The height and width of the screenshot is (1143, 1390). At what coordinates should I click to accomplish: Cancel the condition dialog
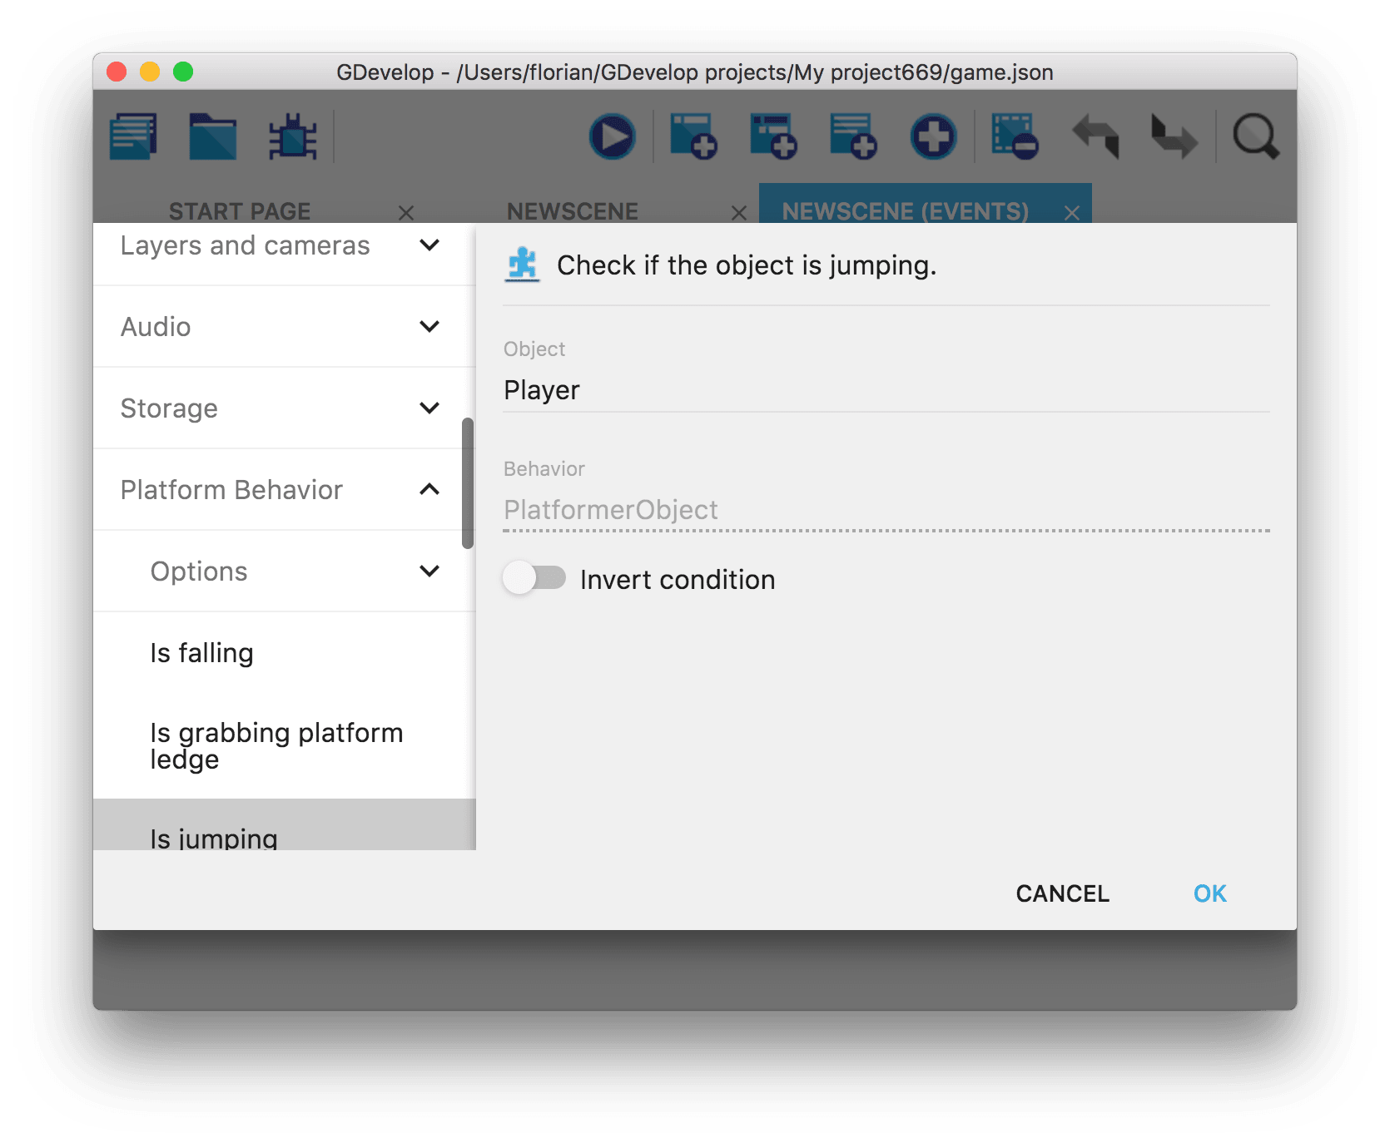(1062, 893)
